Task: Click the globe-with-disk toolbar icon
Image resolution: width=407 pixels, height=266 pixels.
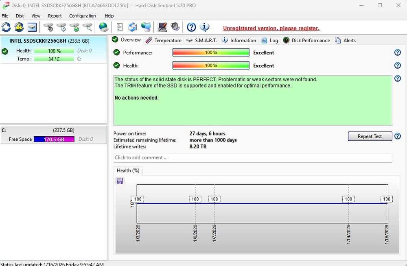Action: 103,27
